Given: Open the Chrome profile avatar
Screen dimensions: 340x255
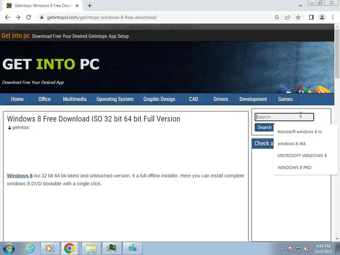Looking at the screenshot, I should pos(322,17).
